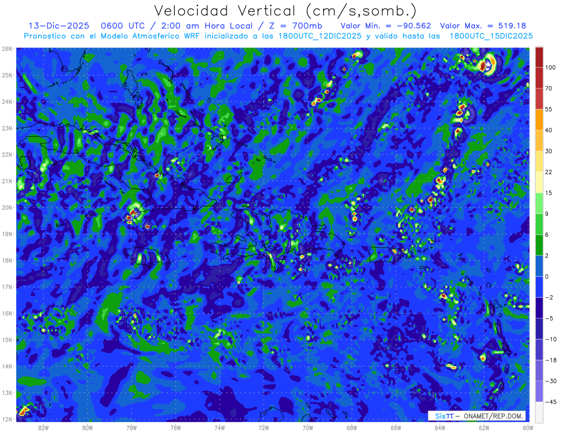Click the title 'Velocidad Vertical (cm/s,somb.)'
This screenshot has height=434, width=561.
pyautogui.click(x=285, y=11)
